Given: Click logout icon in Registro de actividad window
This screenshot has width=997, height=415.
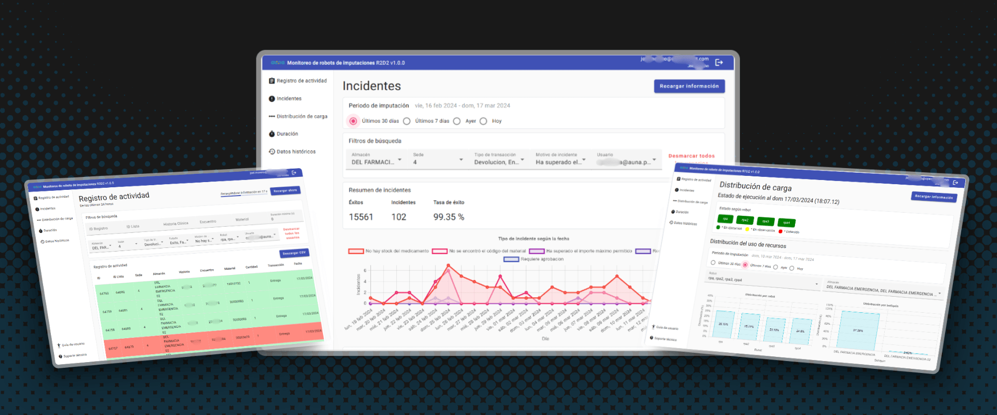Looking at the screenshot, I should click(x=294, y=173).
